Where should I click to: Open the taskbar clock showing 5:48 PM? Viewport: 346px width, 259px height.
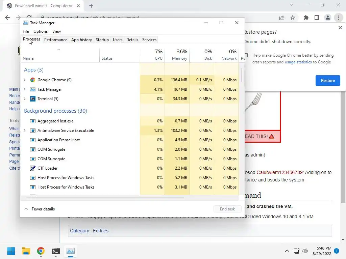pos(322,251)
